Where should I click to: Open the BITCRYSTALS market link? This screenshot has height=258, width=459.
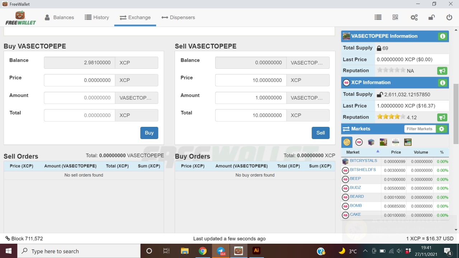coord(364,161)
